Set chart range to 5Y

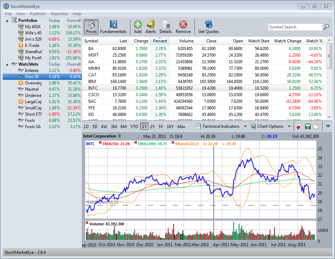(161, 127)
